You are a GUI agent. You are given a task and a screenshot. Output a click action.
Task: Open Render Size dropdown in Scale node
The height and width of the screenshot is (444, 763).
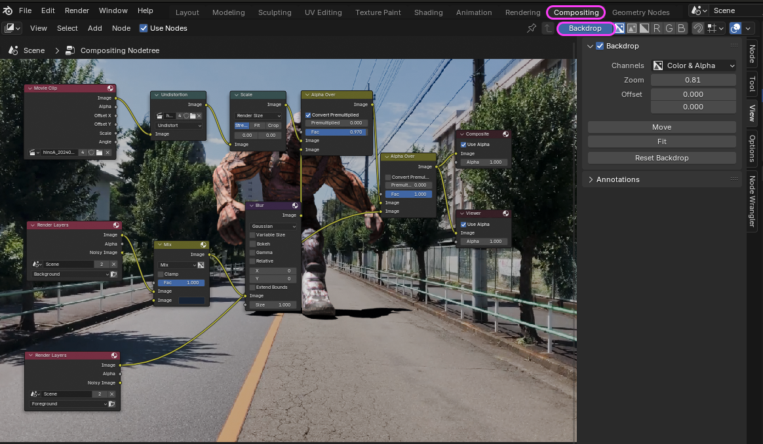[258, 116]
